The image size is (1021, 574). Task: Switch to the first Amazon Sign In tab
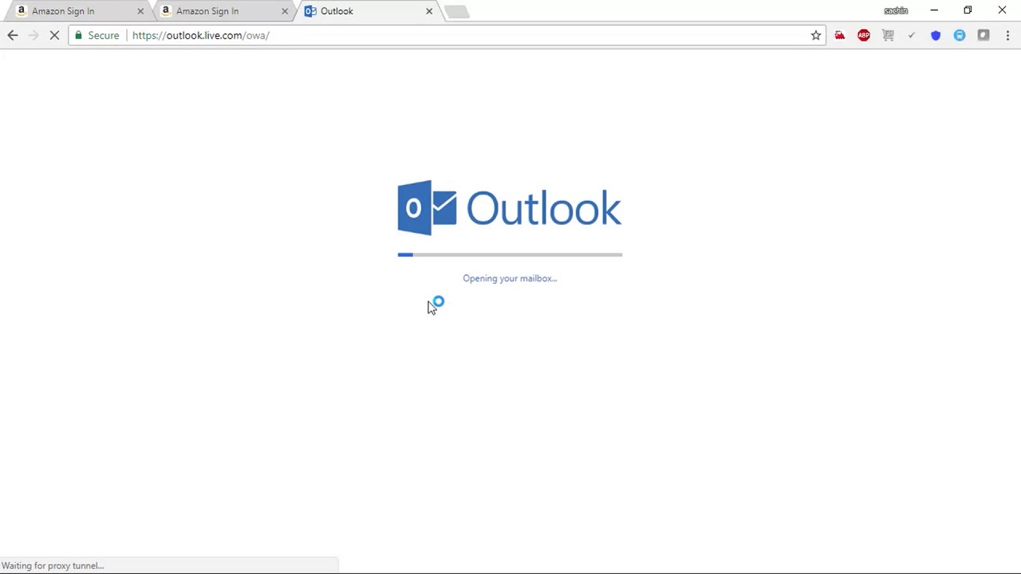[77, 11]
